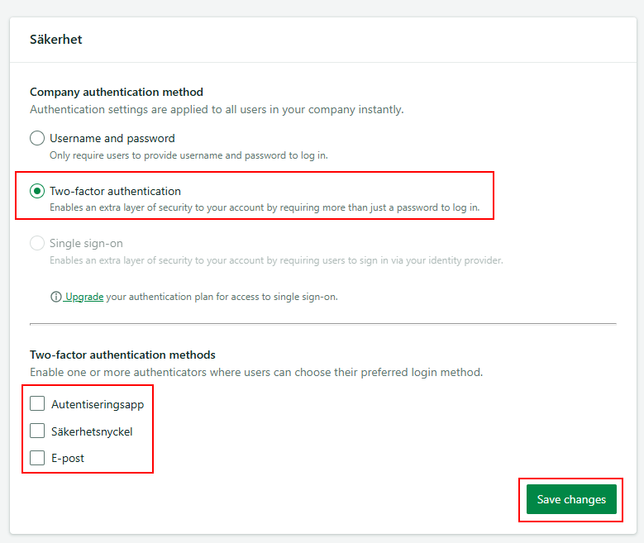Click the Säkerhet section heading
The image size is (644, 543).
tap(56, 40)
